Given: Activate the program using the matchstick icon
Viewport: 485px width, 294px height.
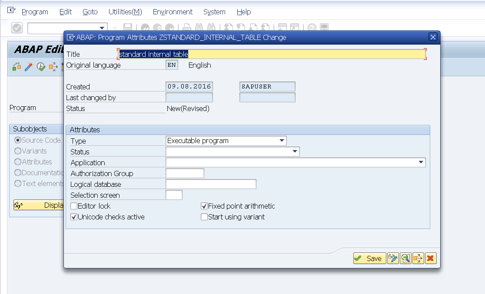Looking at the screenshot, I should tap(29, 67).
